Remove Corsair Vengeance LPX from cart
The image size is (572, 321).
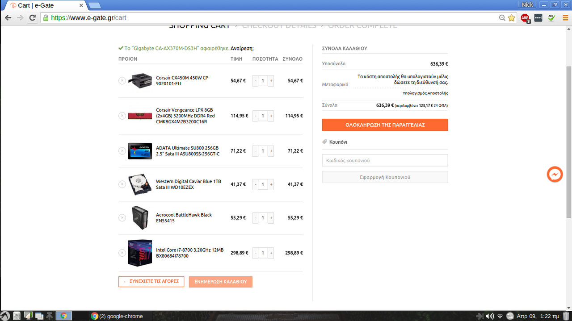click(122, 116)
